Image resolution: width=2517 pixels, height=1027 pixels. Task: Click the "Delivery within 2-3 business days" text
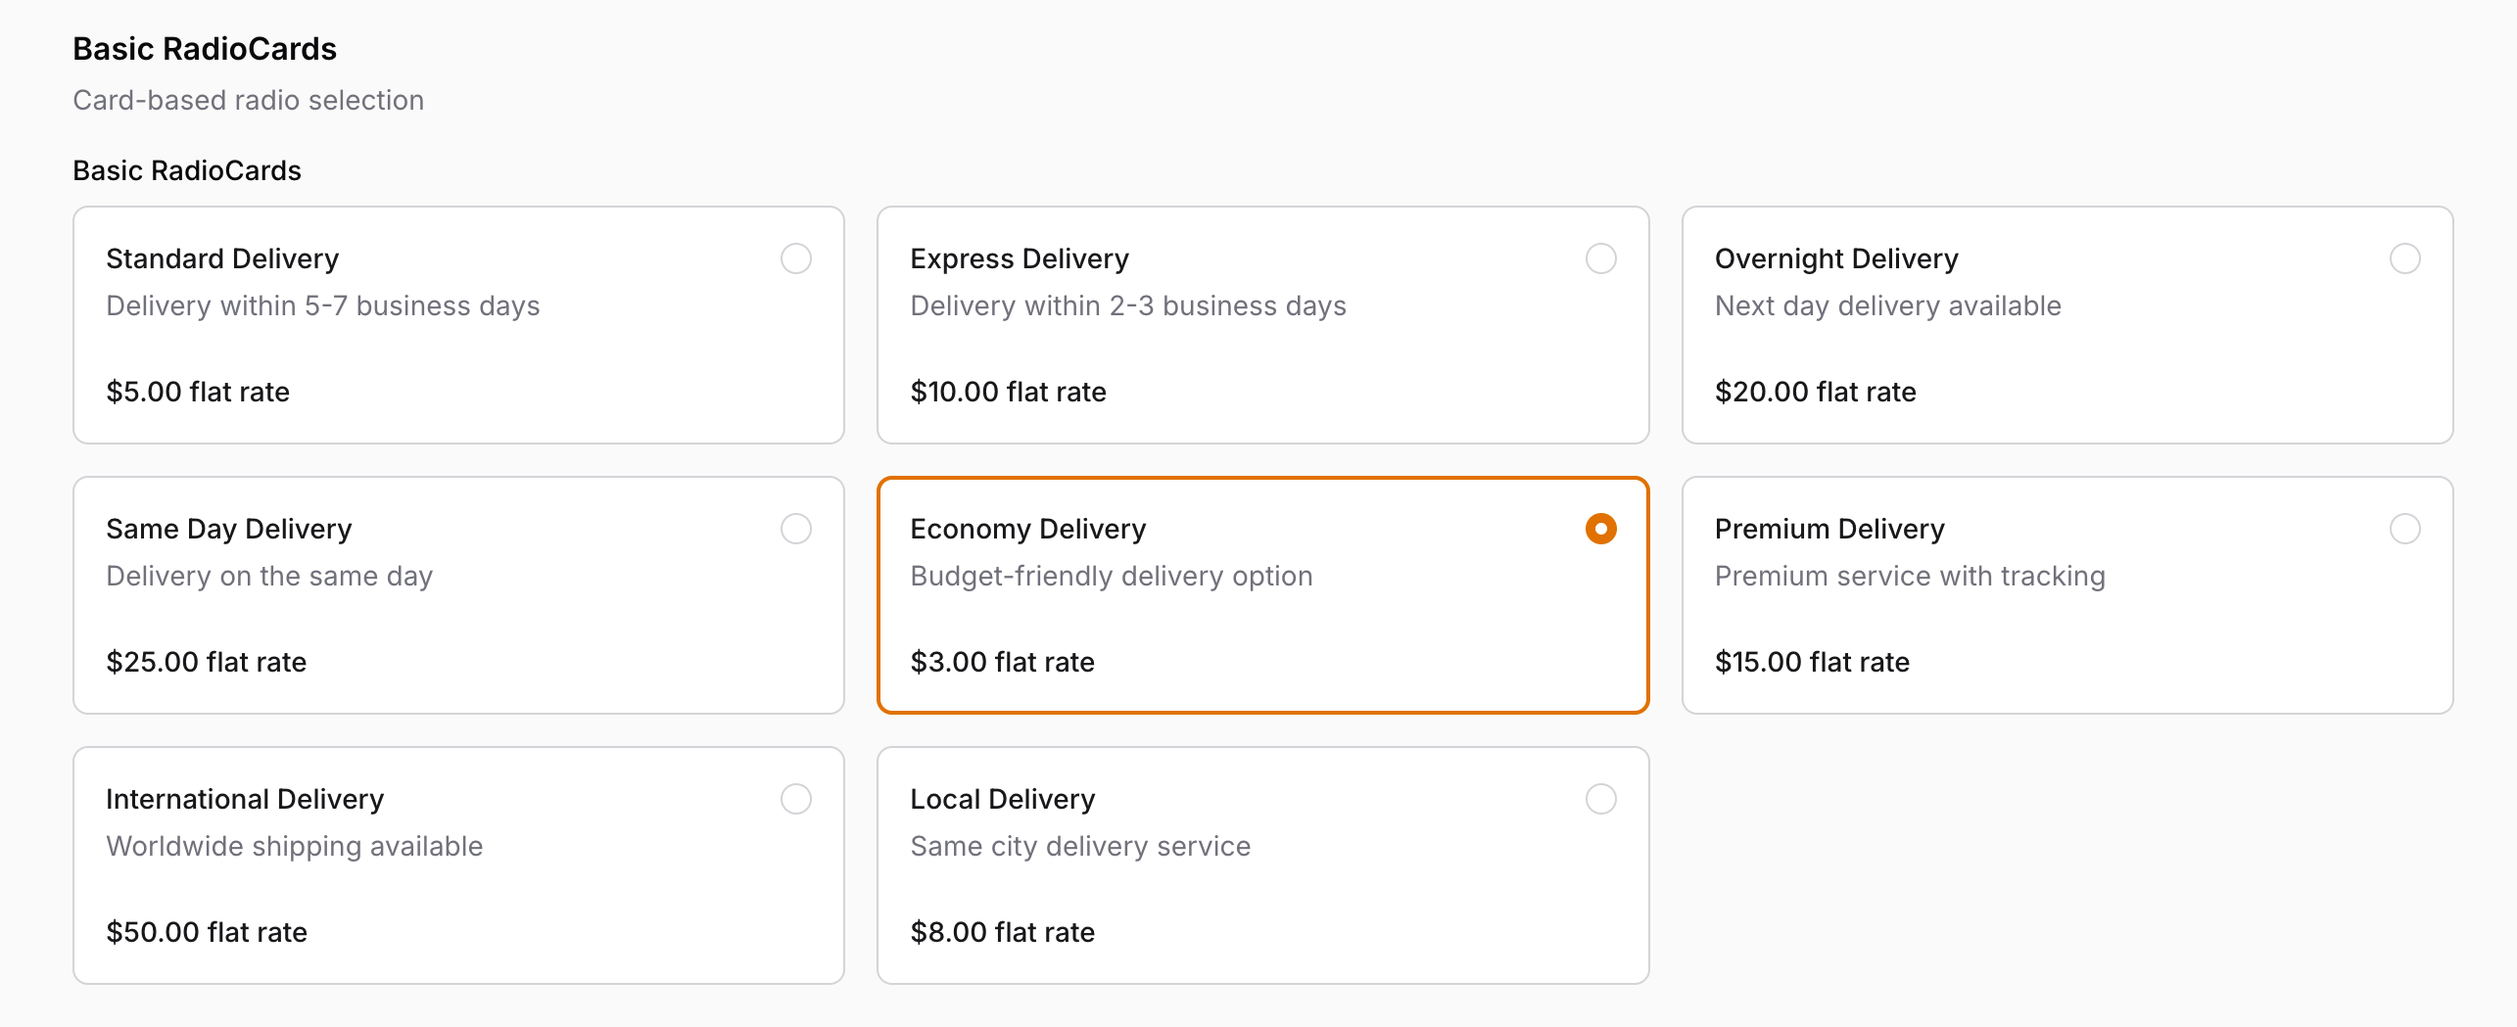(x=1128, y=305)
